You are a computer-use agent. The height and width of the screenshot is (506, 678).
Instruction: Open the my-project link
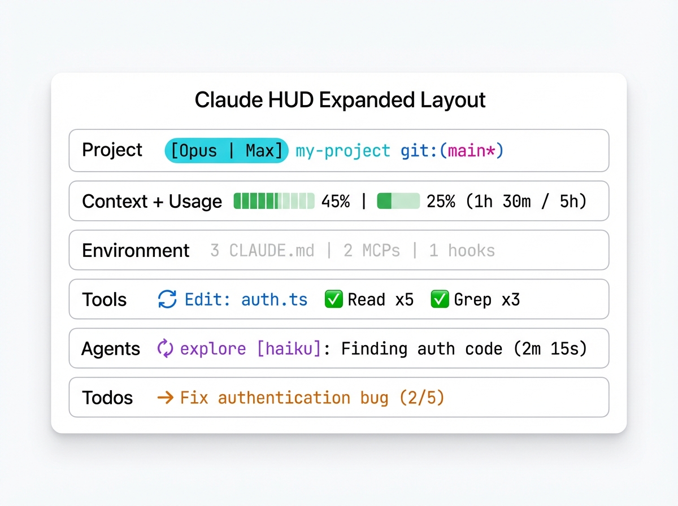342,150
